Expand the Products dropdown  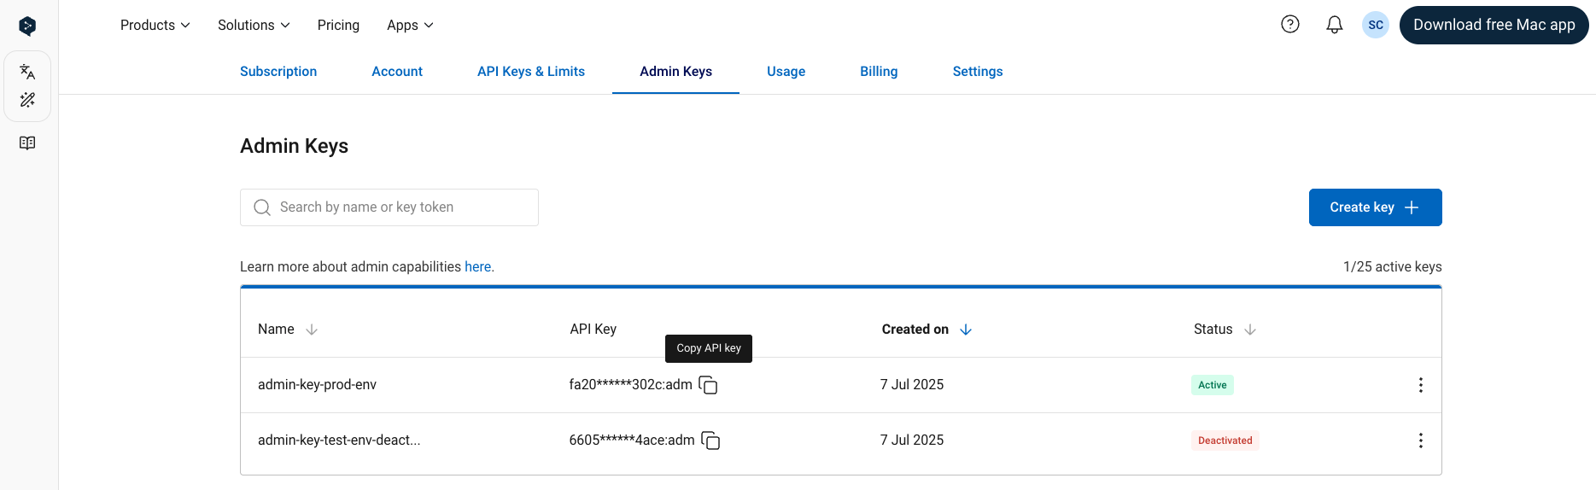[x=155, y=26]
